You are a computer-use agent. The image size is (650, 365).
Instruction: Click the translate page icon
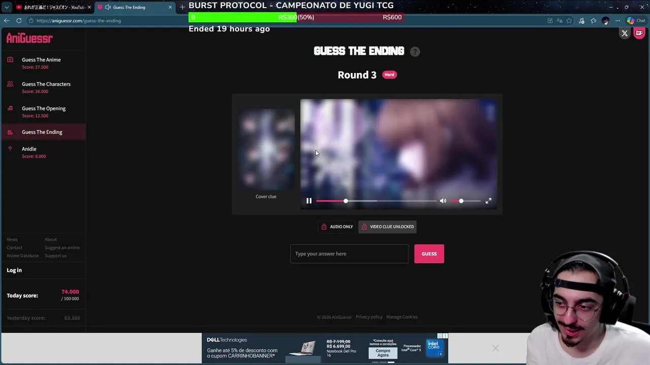click(560, 21)
